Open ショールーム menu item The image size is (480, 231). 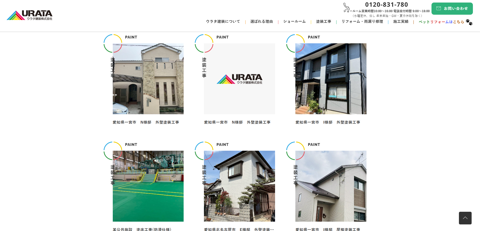click(294, 22)
